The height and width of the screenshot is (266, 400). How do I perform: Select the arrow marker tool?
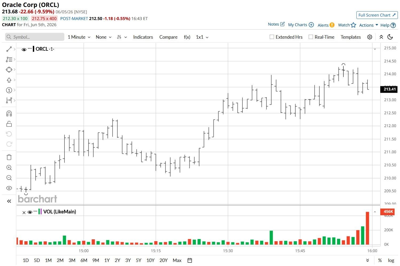point(9,80)
